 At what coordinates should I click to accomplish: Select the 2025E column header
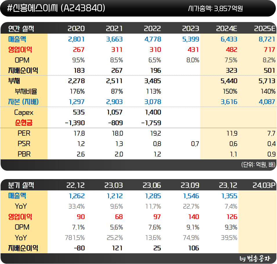265,29
